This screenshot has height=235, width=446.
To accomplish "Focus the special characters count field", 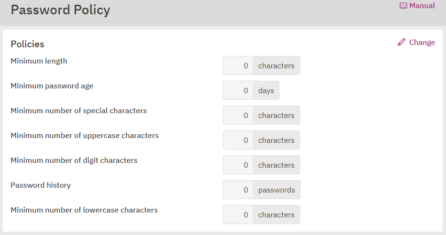I will pyautogui.click(x=238, y=115).
